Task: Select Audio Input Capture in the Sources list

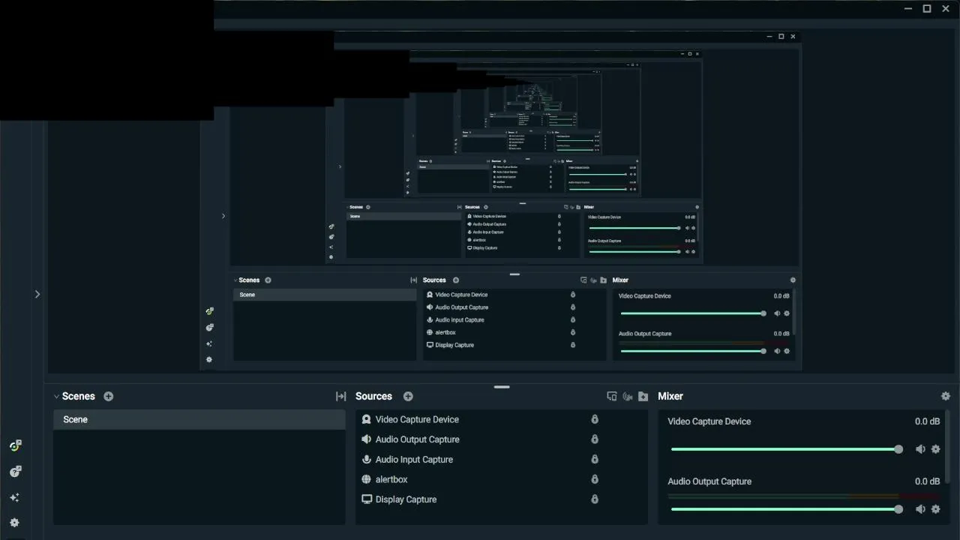Action: (501, 459)
